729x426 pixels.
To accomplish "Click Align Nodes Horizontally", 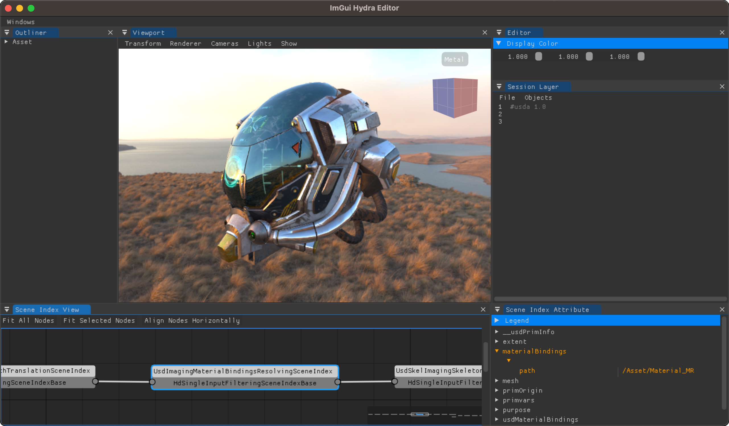I will pyautogui.click(x=192, y=320).
